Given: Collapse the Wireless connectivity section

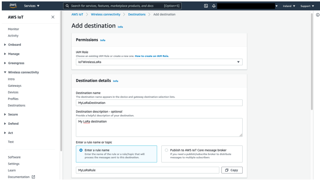Looking at the screenshot, I should click(x=5, y=72).
